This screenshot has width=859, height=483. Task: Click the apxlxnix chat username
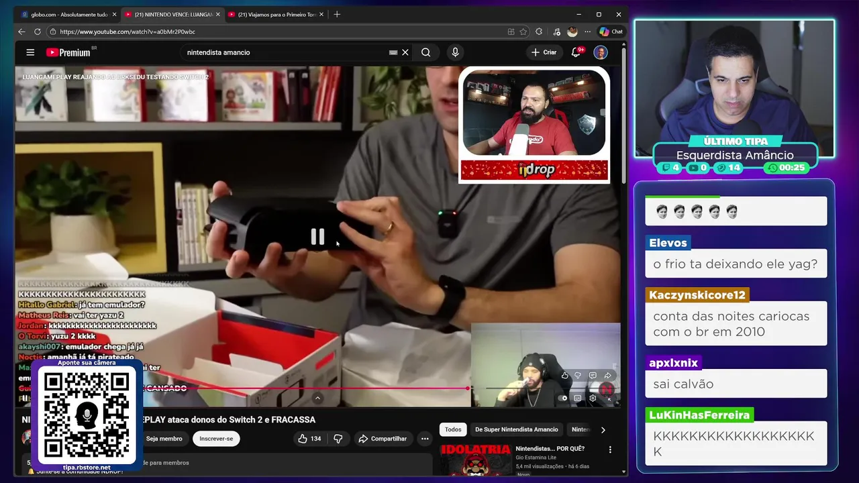[674, 363]
